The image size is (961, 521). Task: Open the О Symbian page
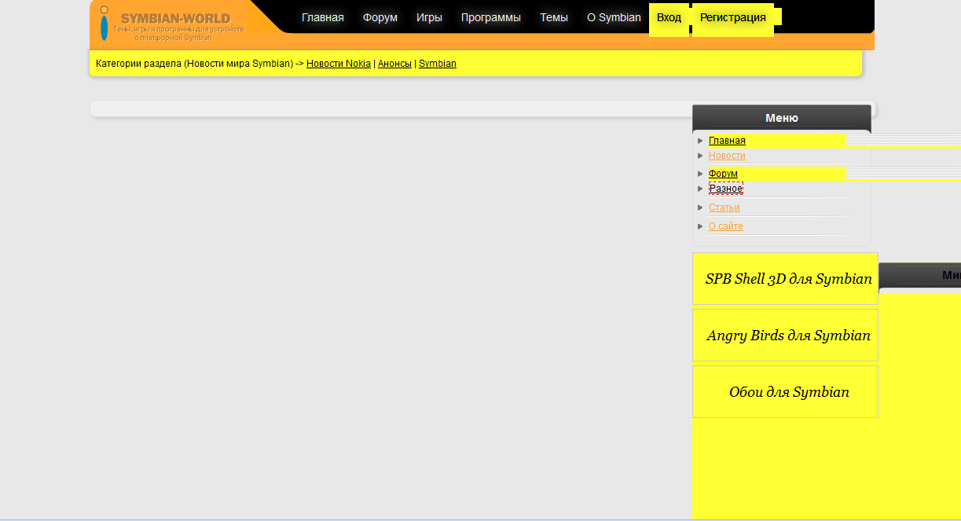pos(614,17)
